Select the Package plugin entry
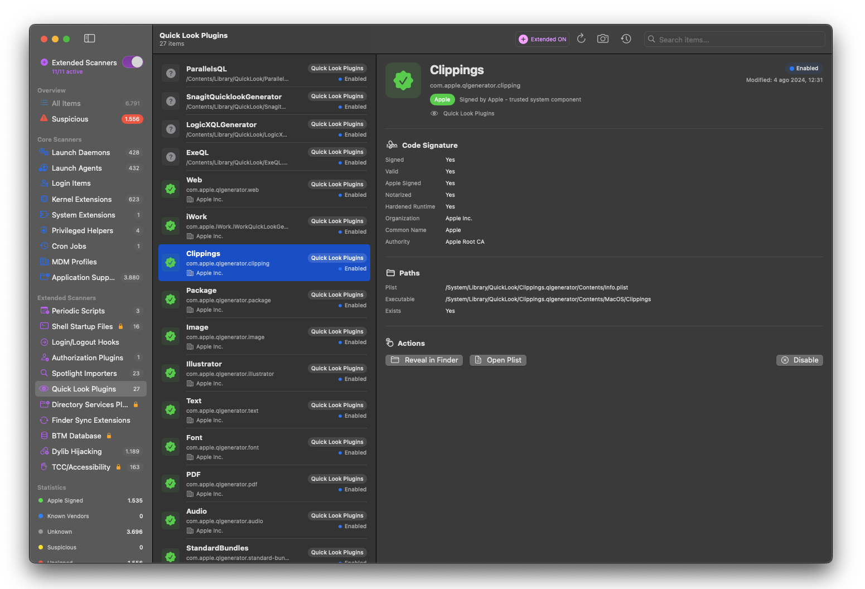 [x=264, y=300]
